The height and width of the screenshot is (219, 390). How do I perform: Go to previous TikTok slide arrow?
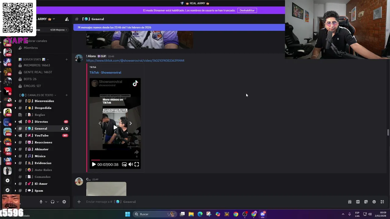coord(100,123)
